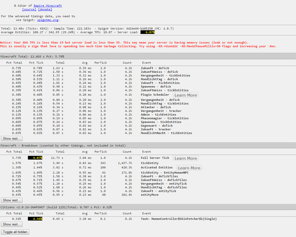The height and width of the screenshot is (237, 296).
Task: Select 'Zukunft - entityTick' event
Action: point(158,191)
